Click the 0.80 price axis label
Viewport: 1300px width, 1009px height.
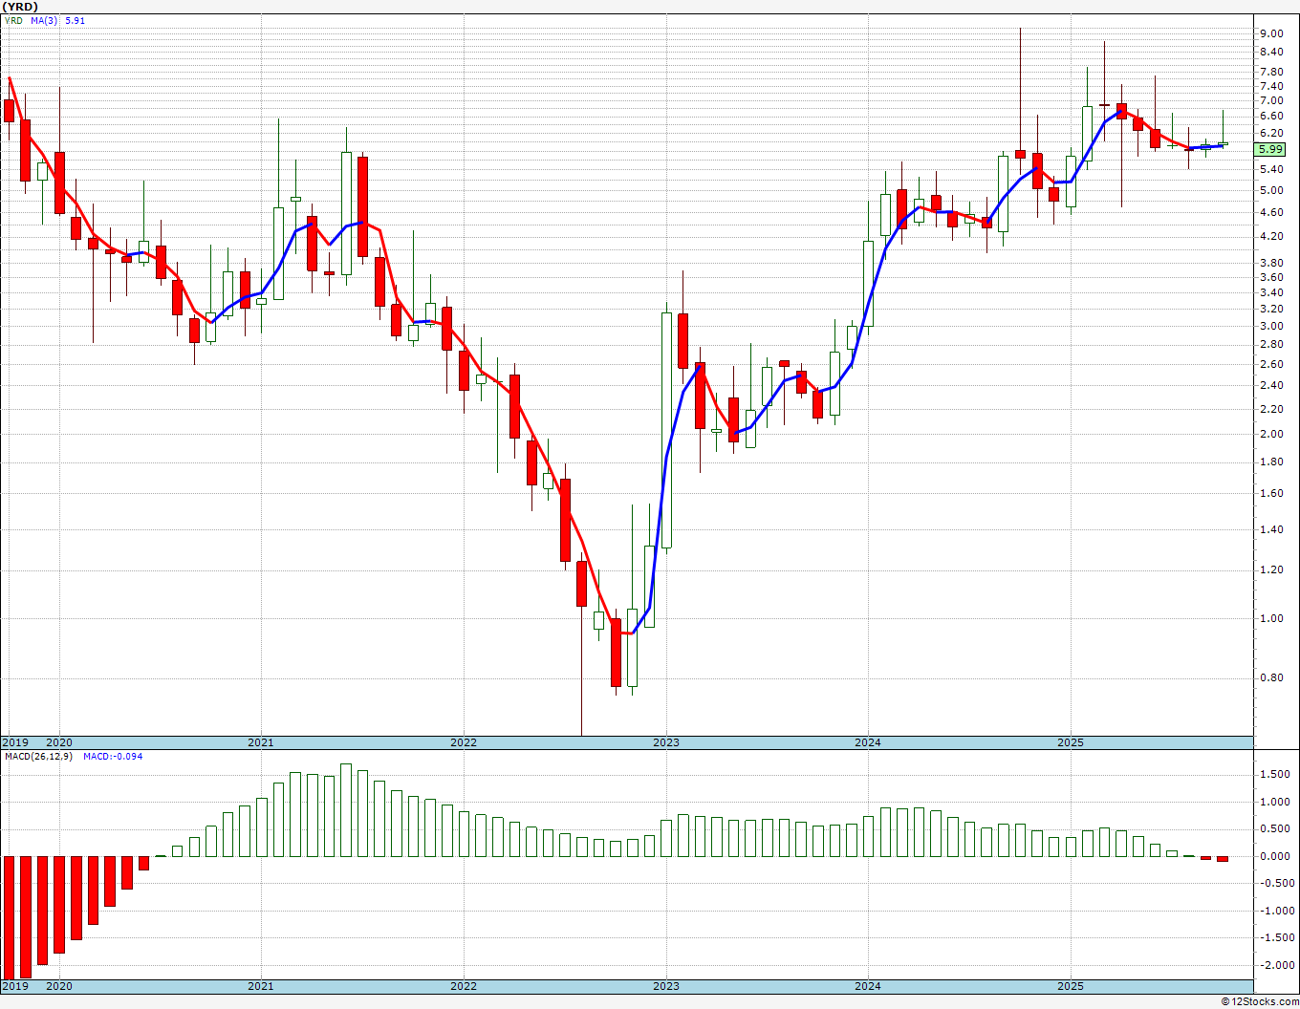click(x=1271, y=678)
